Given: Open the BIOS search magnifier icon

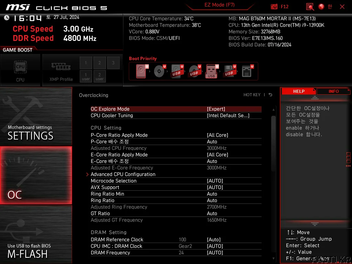Looking at the screenshot, I should coord(310,7).
